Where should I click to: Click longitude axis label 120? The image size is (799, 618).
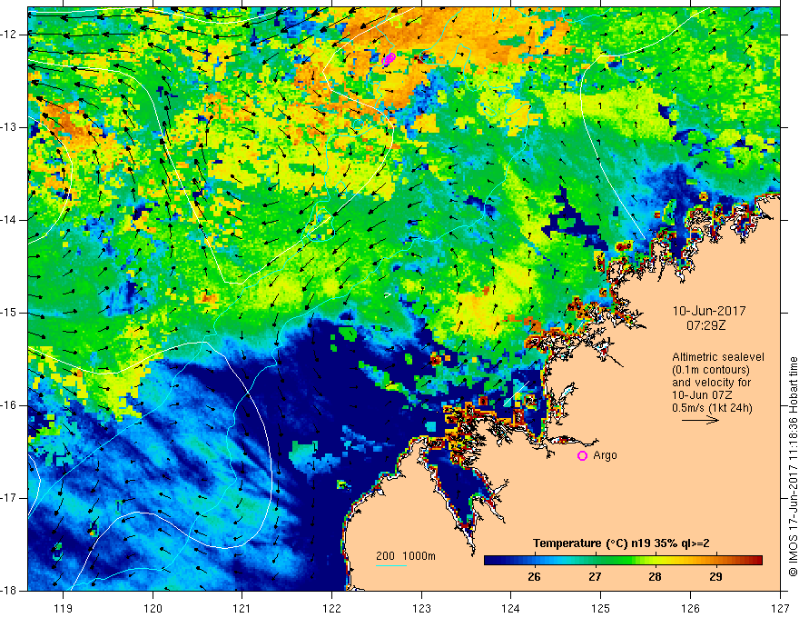coord(153,608)
